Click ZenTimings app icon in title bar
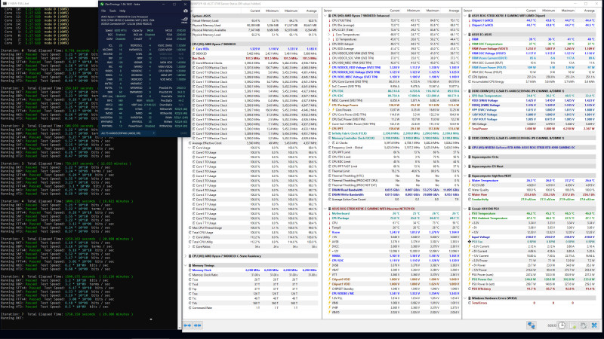This screenshot has height=339, width=604. point(102,4)
